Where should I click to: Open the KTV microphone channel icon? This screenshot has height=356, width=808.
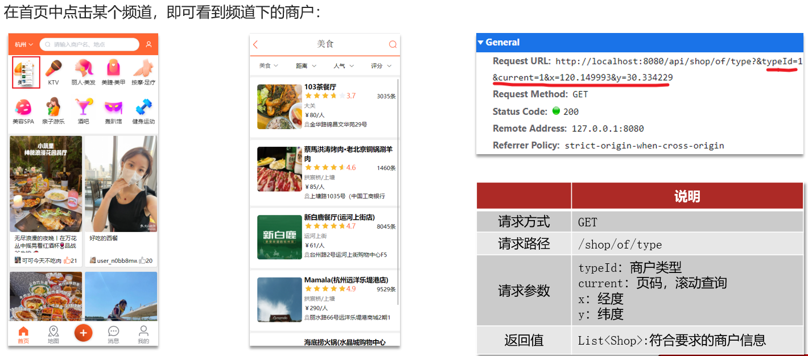(x=53, y=69)
